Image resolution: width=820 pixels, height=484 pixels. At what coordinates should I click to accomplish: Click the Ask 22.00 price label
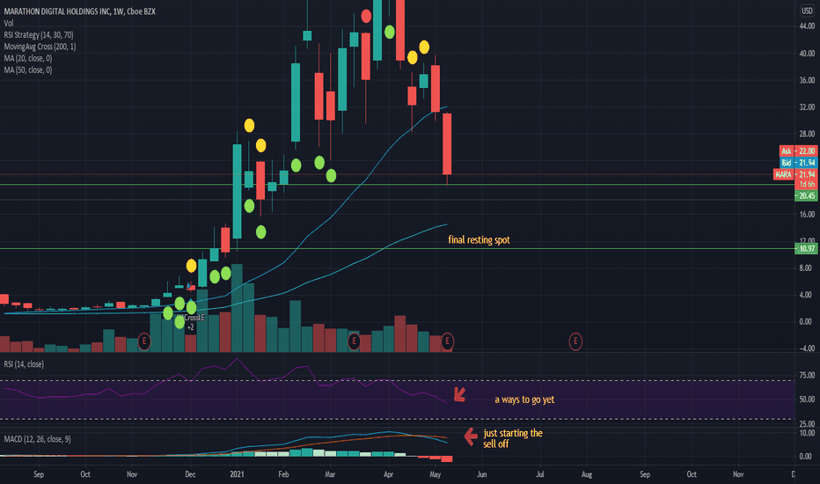798,151
